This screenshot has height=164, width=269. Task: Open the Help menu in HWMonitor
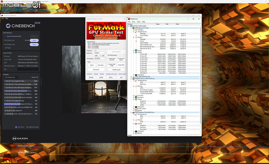coord(143,22)
